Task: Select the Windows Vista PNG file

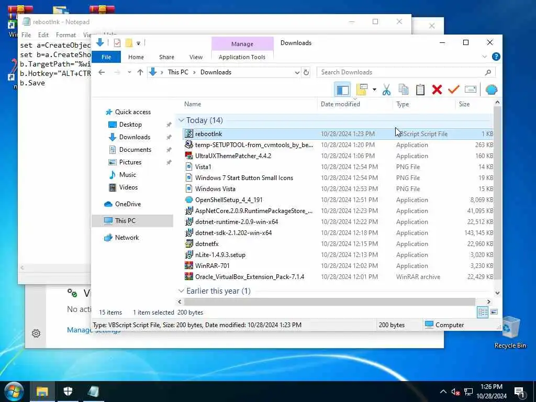Action: (x=215, y=189)
